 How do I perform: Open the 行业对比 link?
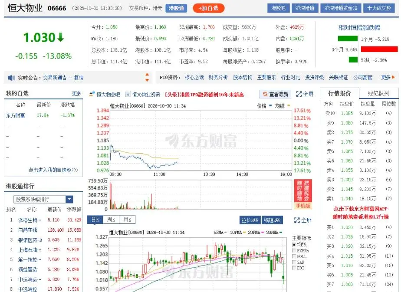(290, 78)
